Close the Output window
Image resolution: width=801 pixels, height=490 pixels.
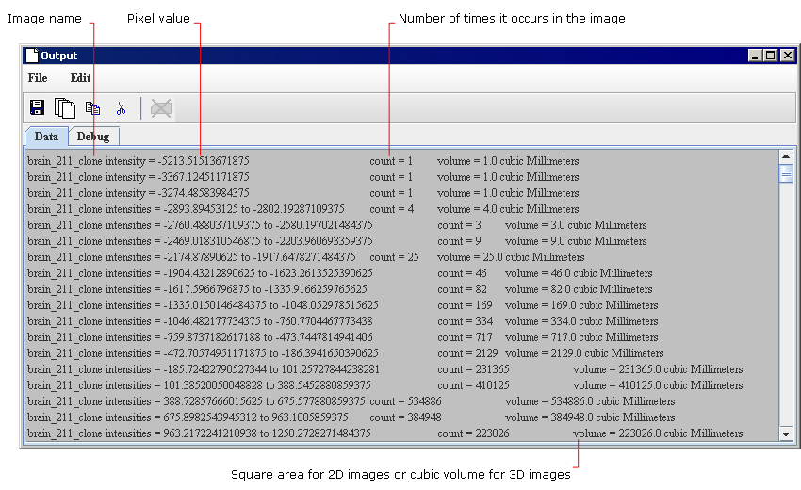pyautogui.click(x=786, y=56)
